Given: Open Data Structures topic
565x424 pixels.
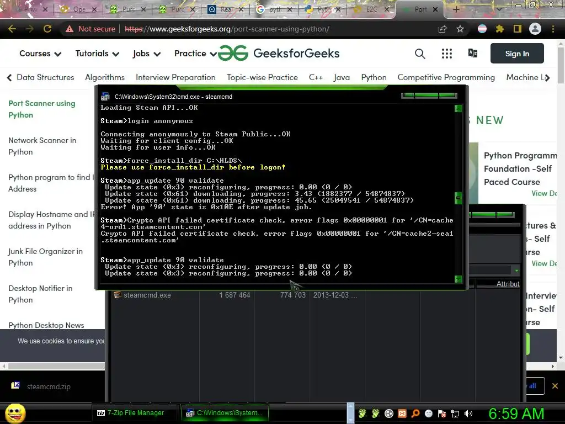Looking at the screenshot, I should 45,77.
